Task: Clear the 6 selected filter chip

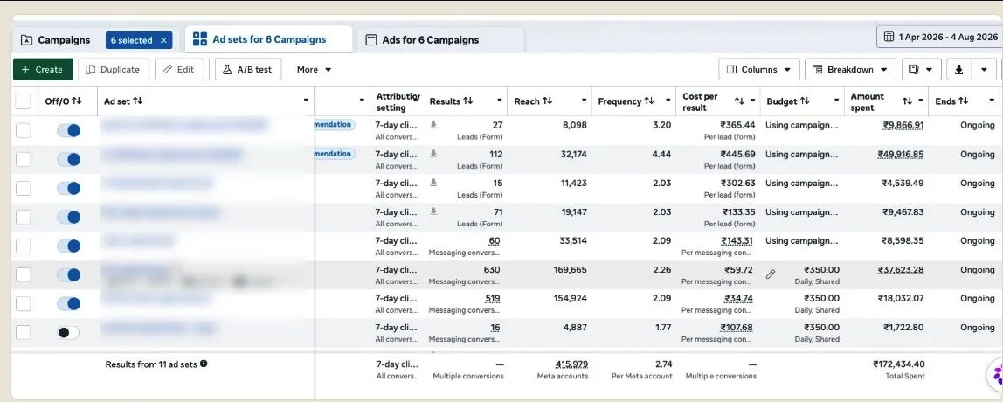Action: click(163, 40)
